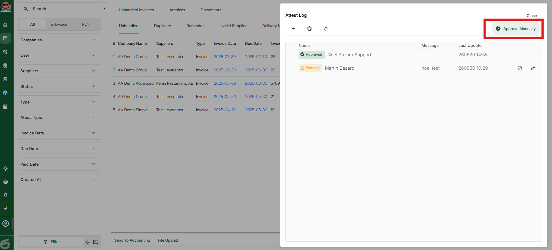552x250 pixels.
Task: Open the home icon in the left sidebar
Action: (5, 25)
